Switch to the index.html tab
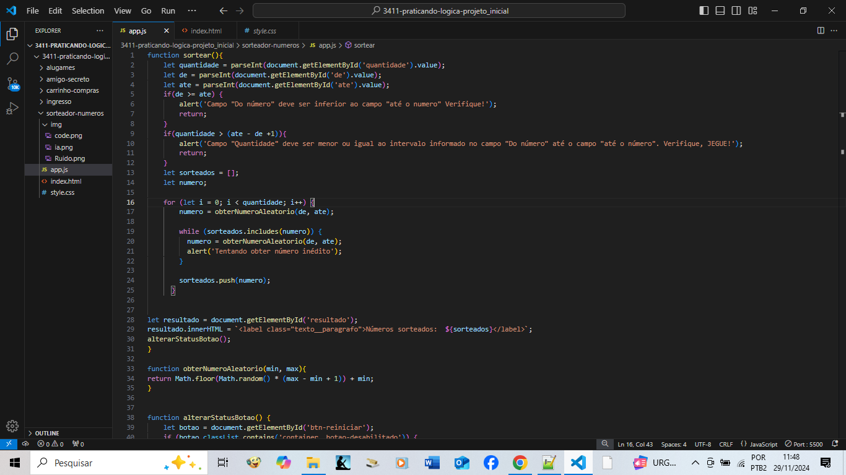Viewport: 846px width, 475px height. pyautogui.click(x=206, y=30)
